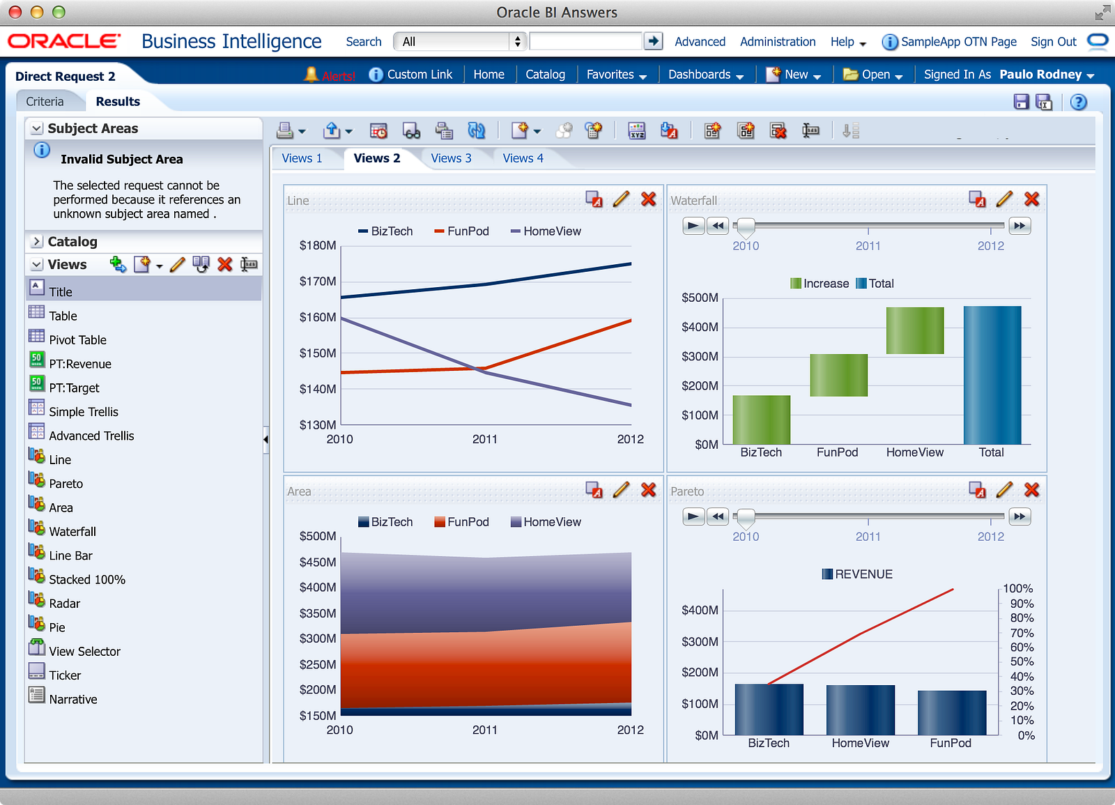Viewport: 1115px width, 805px height.
Task: Open the Open dropdown menu
Action: pyautogui.click(x=873, y=75)
